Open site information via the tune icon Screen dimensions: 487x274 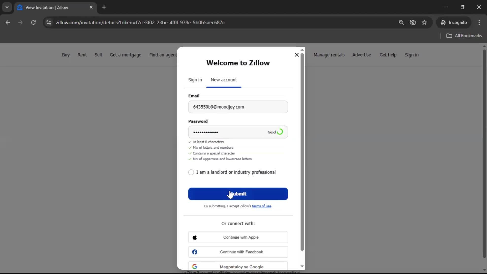48,23
